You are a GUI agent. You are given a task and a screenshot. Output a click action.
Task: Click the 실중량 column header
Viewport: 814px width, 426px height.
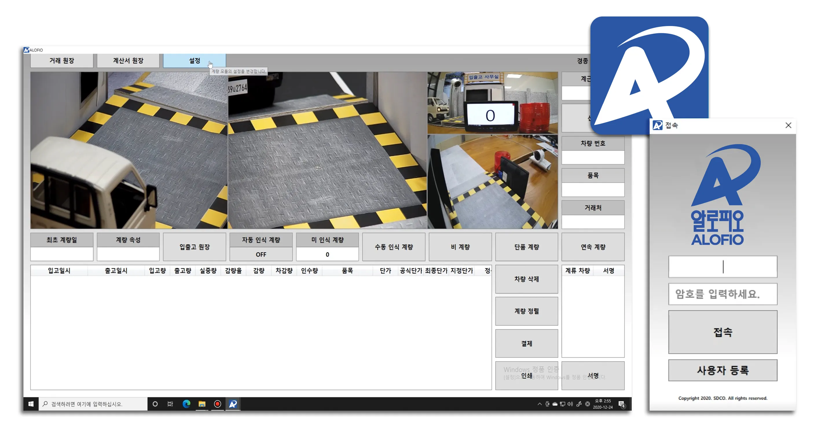pyautogui.click(x=208, y=271)
